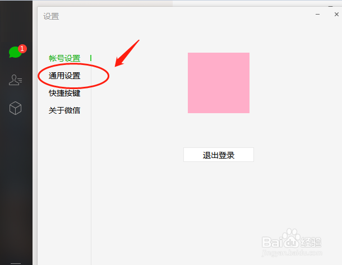Click the red unread badge showing 1
The image size is (342, 265).
22,49
